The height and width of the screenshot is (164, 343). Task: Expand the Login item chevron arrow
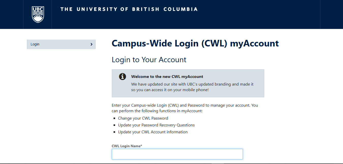click(x=91, y=44)
